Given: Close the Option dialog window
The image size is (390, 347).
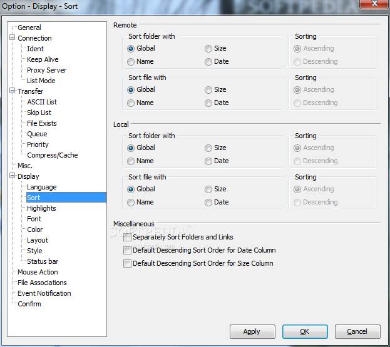Looking at the screenshot, I should pos(374,4).
